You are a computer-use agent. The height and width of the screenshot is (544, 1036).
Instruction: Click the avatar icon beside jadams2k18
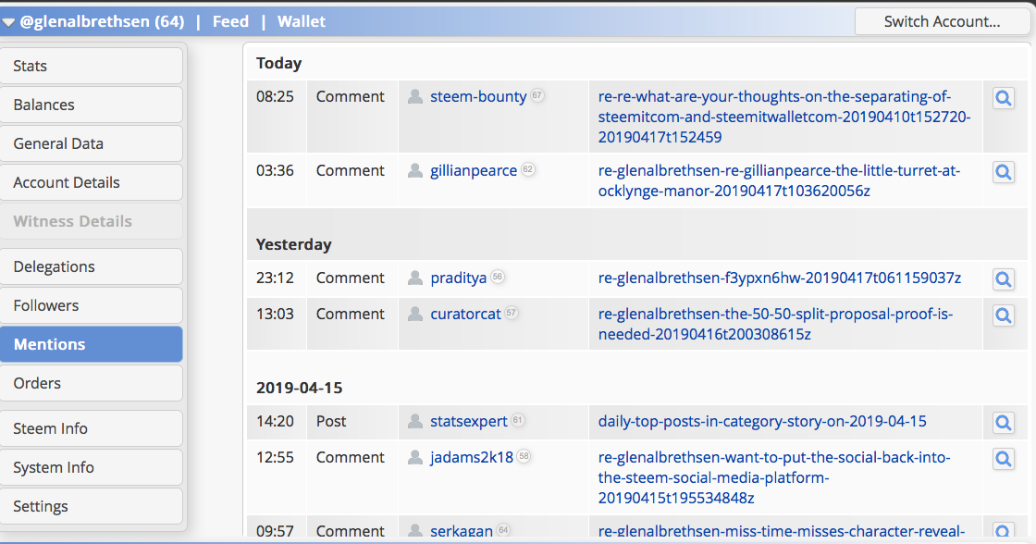click(x=415, y=457)
